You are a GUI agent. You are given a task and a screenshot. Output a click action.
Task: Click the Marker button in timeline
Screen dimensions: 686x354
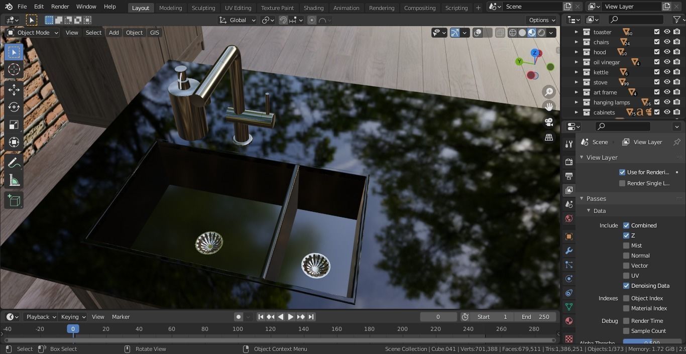tap(121, 317)
